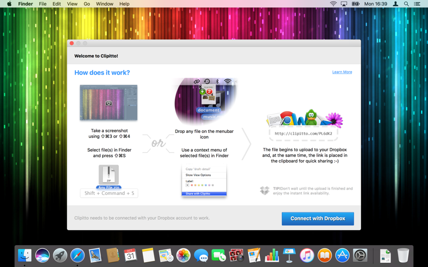
Task: Open Photo Booth icon in Dock
Action: tap(236, 256)
